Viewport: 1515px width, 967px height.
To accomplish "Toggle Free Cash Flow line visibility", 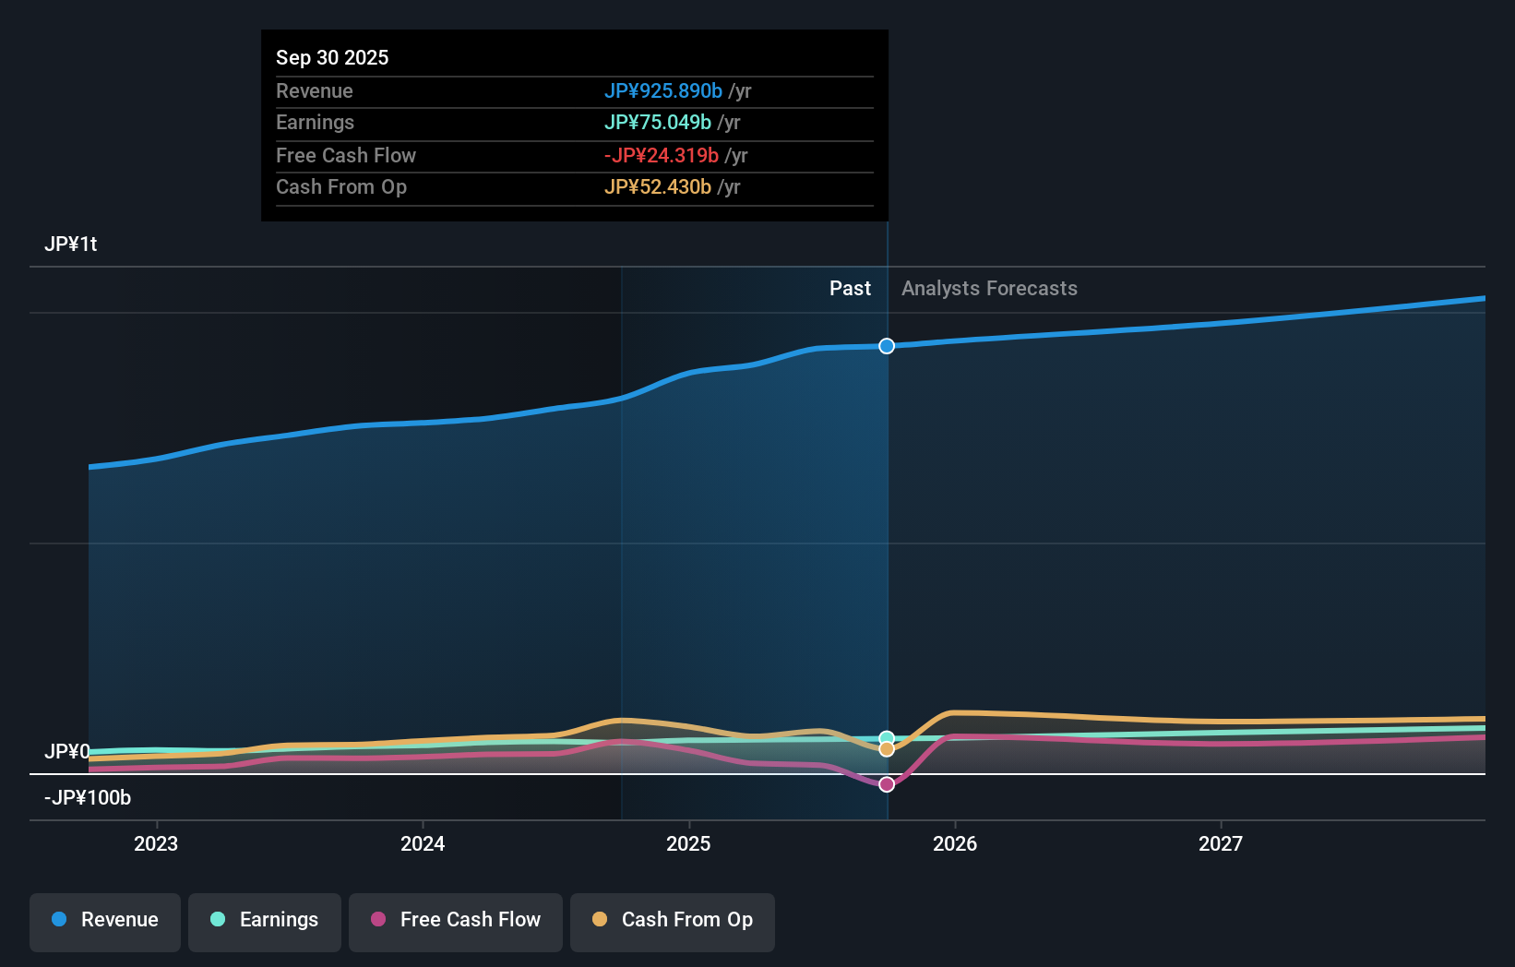I will (x=455, y=922).
